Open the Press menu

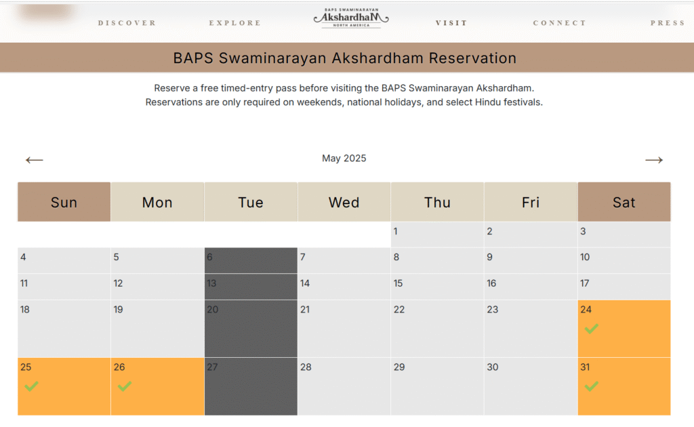pos(668,23)
